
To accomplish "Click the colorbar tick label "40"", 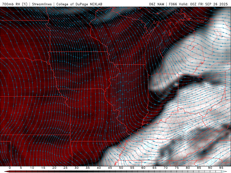I will pyautogui.click(x=99, y=168).
